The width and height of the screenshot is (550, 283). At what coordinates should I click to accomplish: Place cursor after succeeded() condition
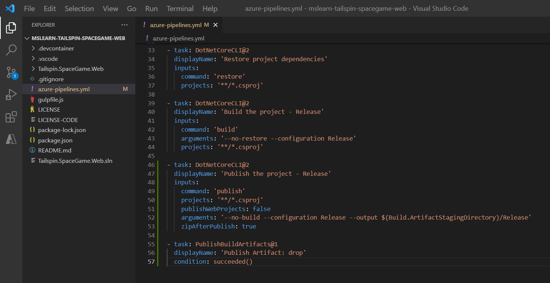(x=253, y=261)
